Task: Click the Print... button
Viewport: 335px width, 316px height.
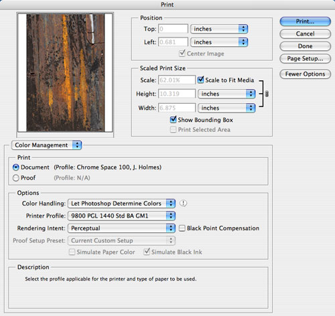Action: coord(306,21)
